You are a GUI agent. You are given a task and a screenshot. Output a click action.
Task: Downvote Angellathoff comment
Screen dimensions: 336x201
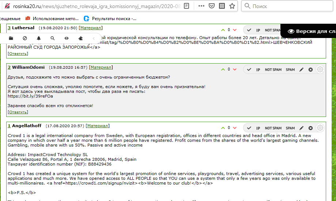coord(235,128)
